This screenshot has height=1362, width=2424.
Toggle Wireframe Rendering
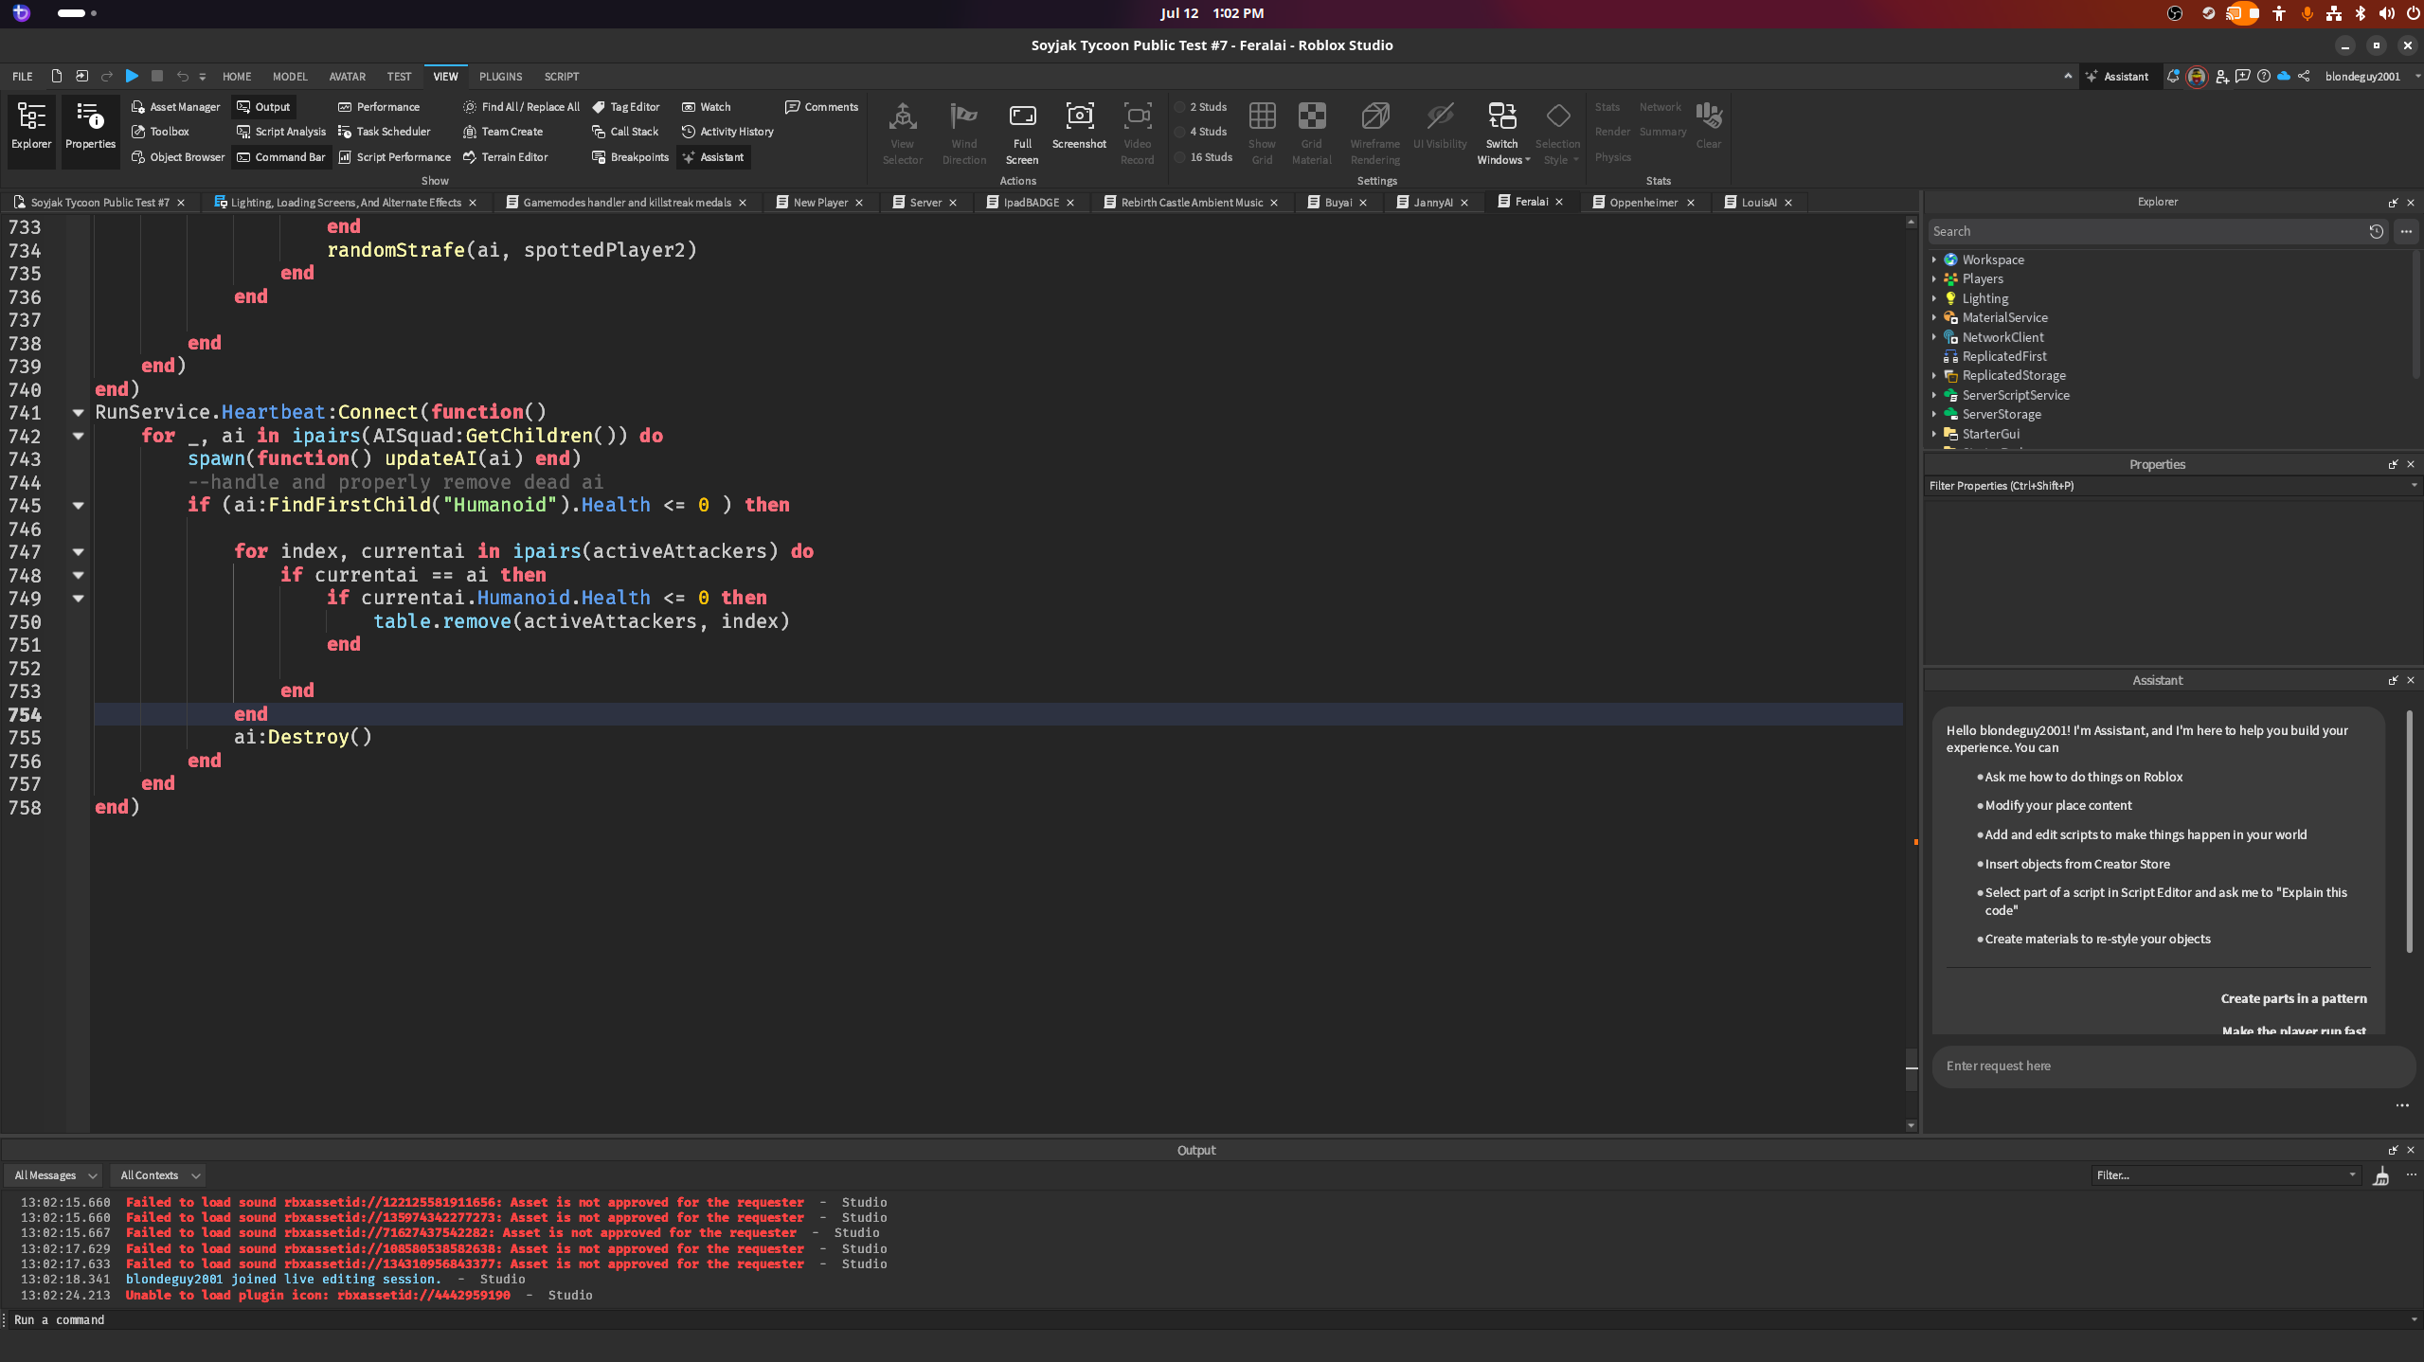pyautogui.click(x=1374, y=133)
